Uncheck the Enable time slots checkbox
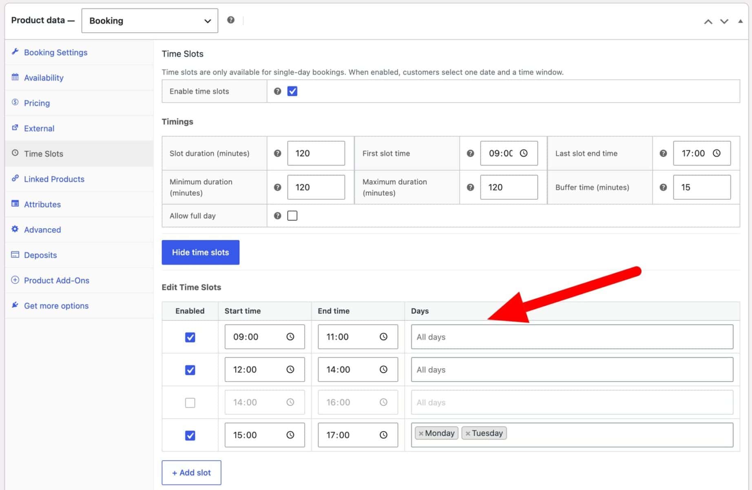 click(292, 91)
